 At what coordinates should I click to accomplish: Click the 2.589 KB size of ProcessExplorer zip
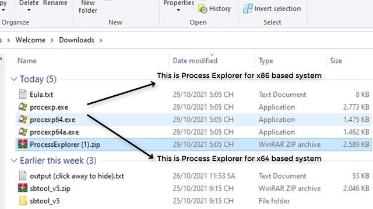356,145
